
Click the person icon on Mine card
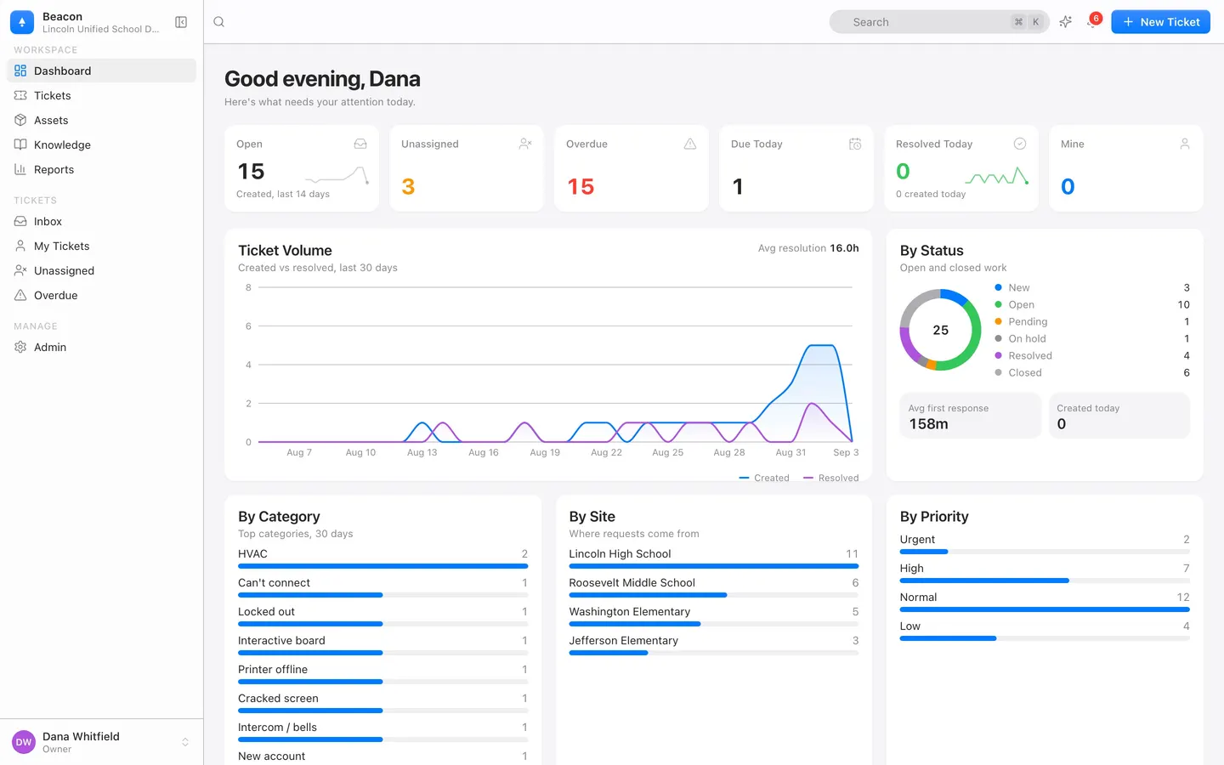tap(1185, 144)
